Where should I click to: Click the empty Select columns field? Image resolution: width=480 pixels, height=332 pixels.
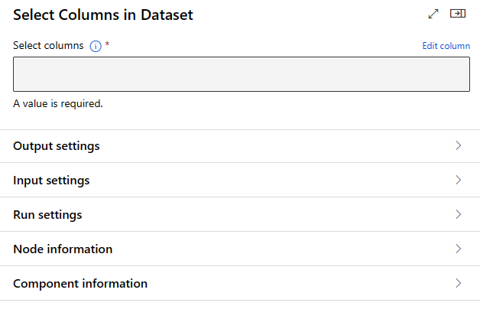click(x=241, y=74)
